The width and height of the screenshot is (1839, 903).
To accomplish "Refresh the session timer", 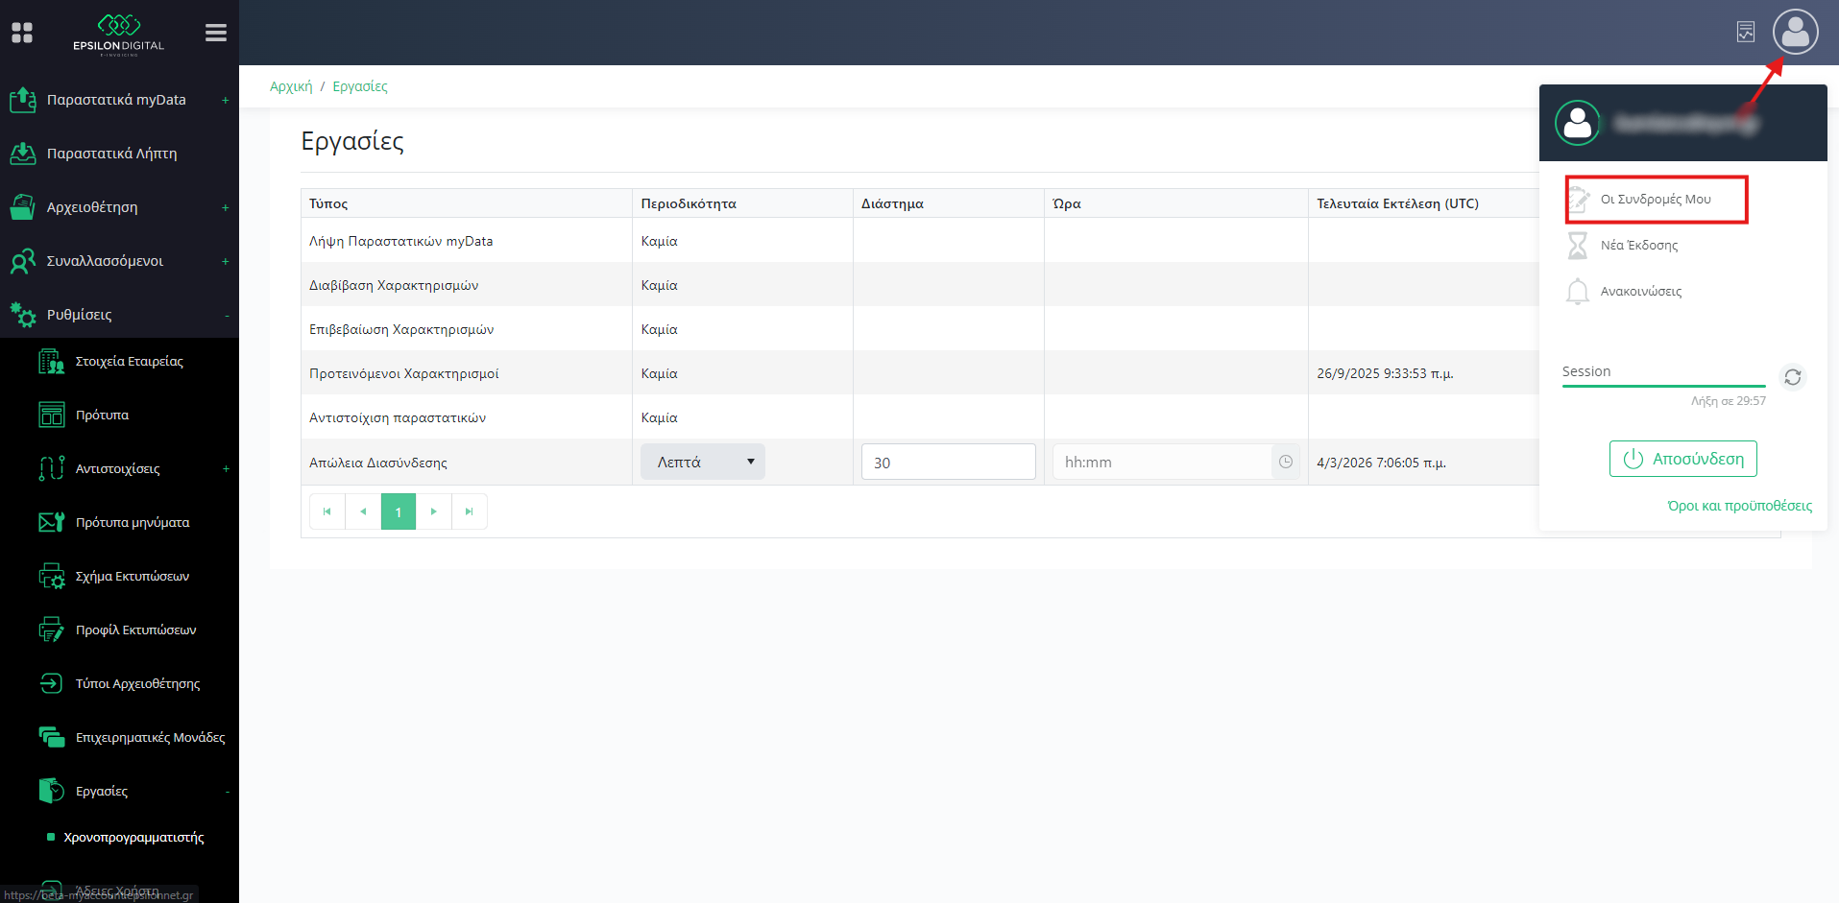I will pyautogui.click(x=1792, y=377).
